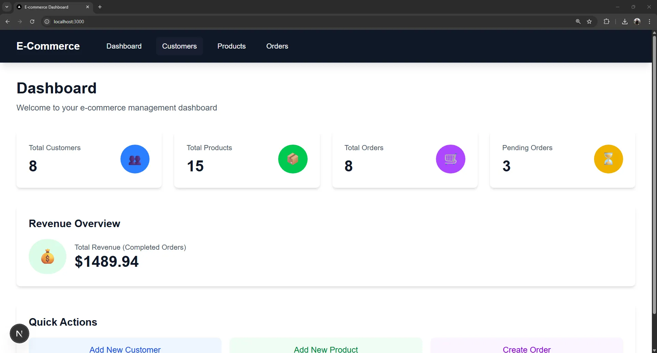
Task: Open the browser downloads panel
Action: coord(624,21)
